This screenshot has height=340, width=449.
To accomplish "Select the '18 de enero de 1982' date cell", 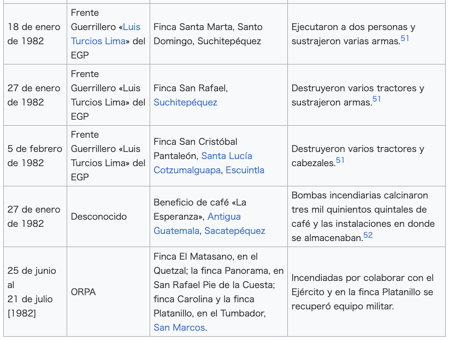I will [x=35, y=34].
